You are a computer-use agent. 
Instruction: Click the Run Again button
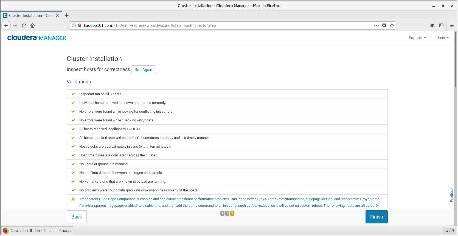click(x=143, y=70)
